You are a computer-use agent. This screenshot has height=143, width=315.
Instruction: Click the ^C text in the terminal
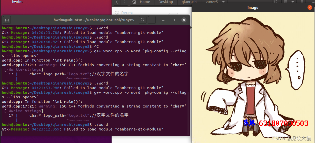pyautogui.click(x=96, y=46)
